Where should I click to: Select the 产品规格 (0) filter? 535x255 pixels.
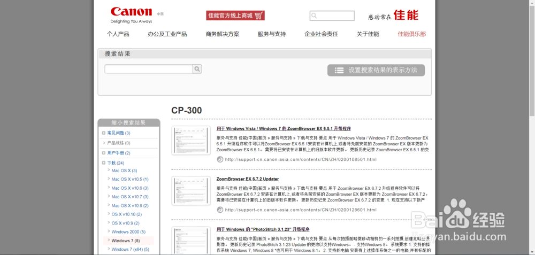pyautogui.click(x=119, y=143)
